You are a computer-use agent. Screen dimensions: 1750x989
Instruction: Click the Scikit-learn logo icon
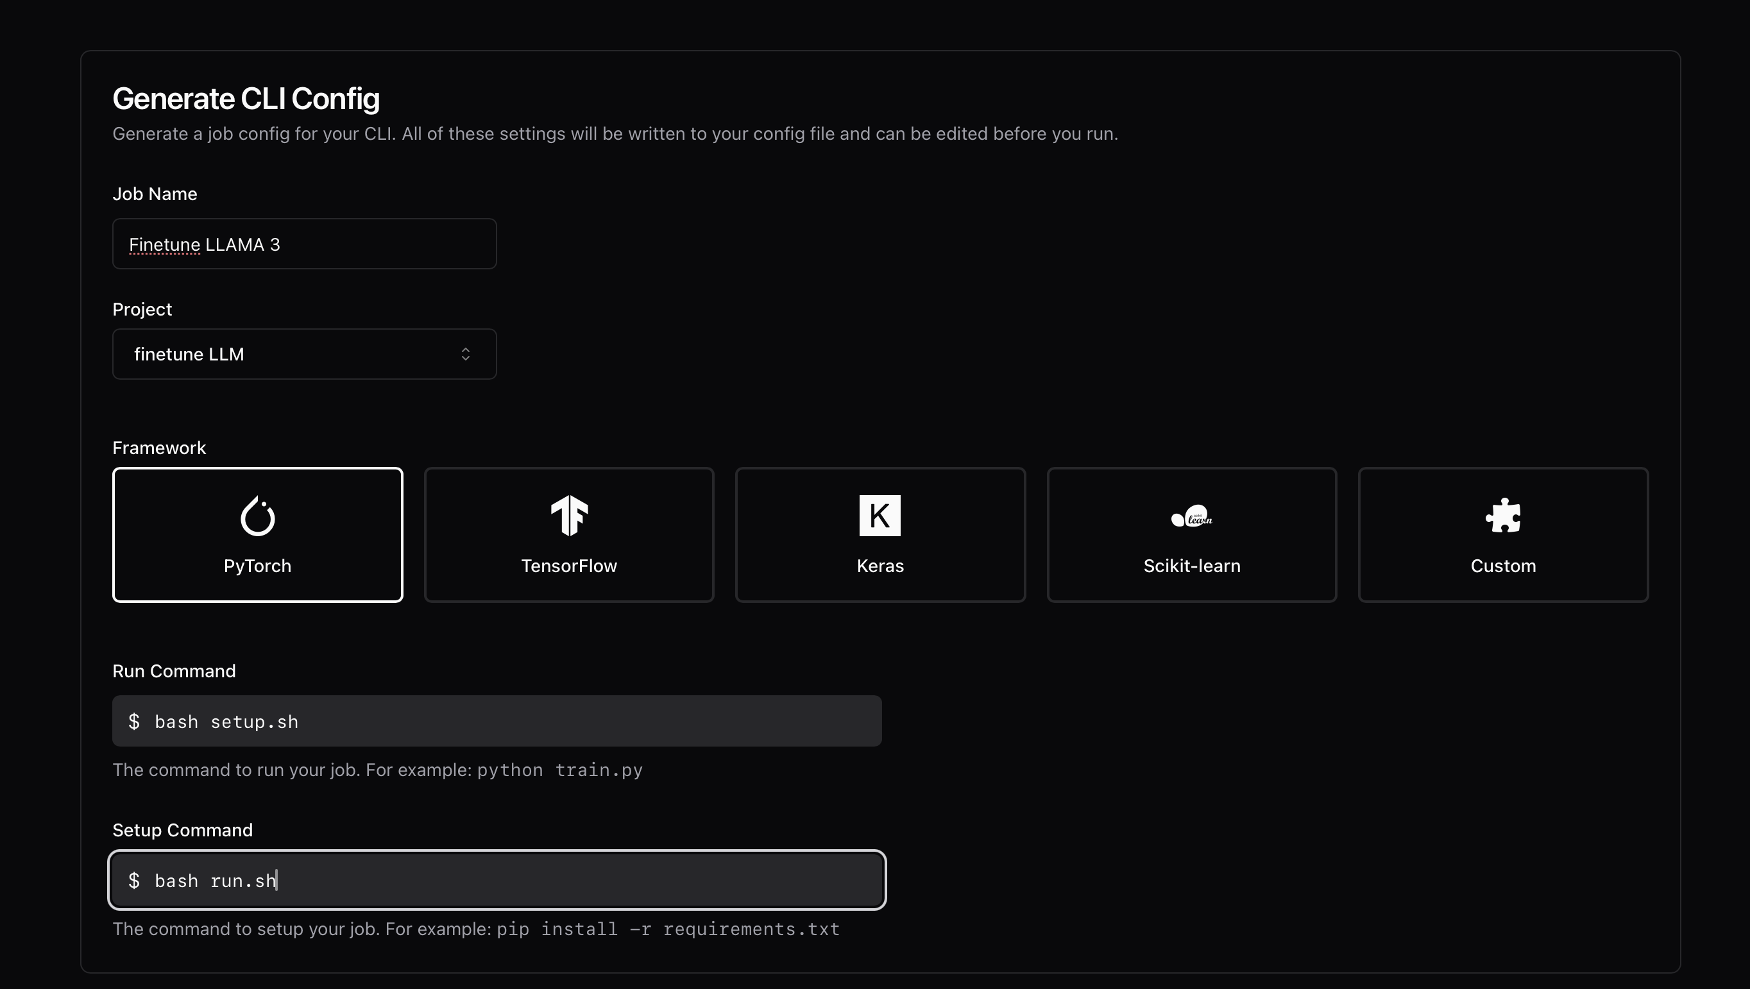(x=1191, y=517)
